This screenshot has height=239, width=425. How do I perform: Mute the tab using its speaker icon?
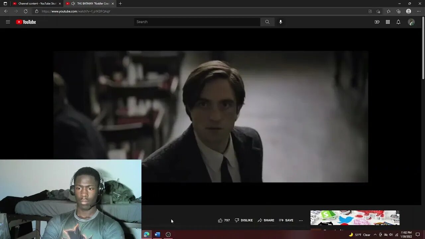pyautogui.click(x=73, y=4)
